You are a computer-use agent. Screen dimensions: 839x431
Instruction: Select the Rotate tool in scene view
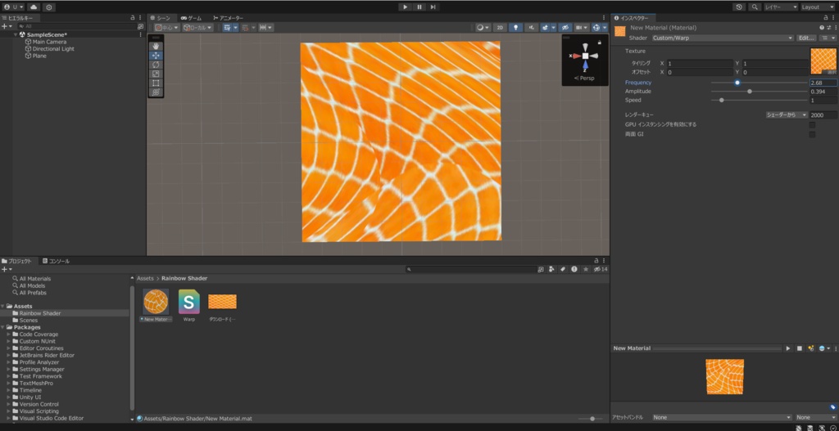(156, 65)
